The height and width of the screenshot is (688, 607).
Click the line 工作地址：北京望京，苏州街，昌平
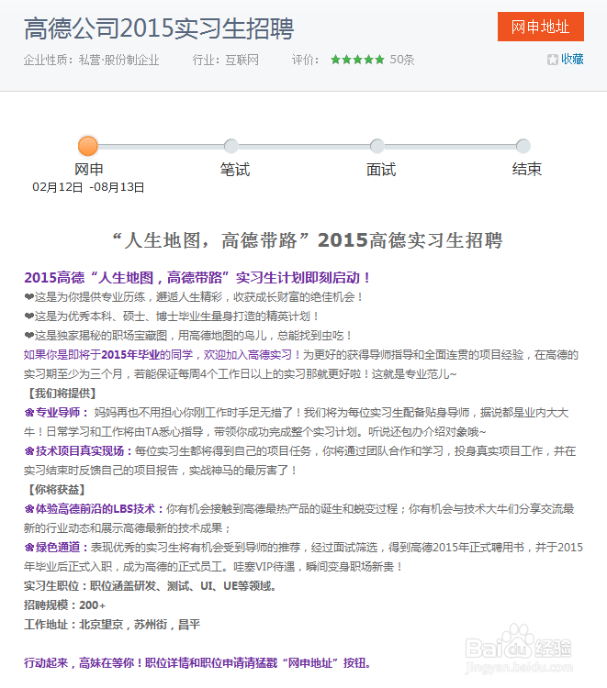[112, 625]
